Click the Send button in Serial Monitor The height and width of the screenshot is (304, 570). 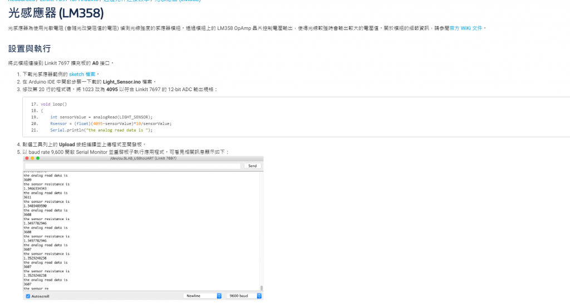[252, 166]
